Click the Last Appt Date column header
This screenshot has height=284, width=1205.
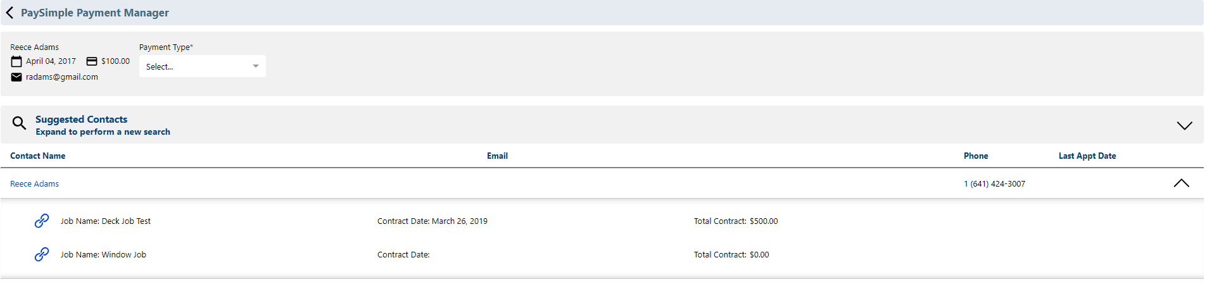[x=1087, y=156]
